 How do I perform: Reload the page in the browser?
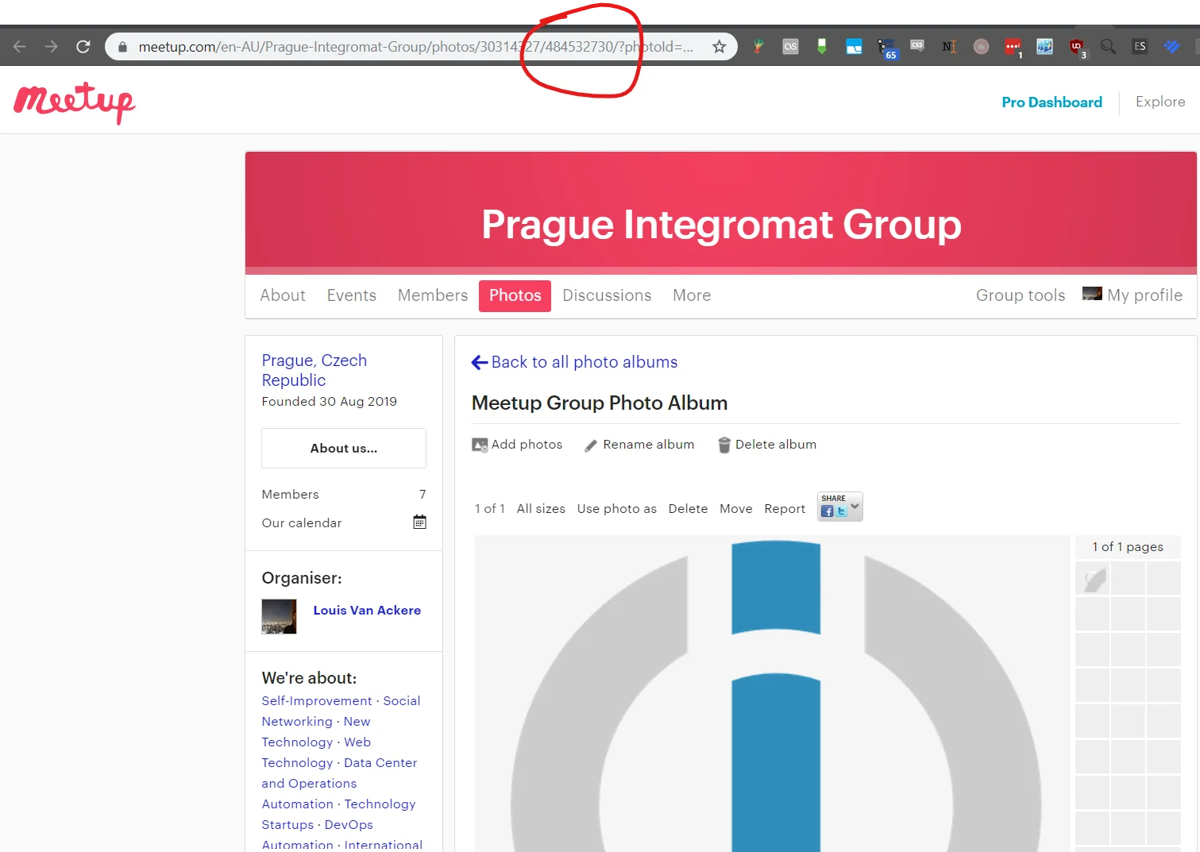(x=83, y=47)
